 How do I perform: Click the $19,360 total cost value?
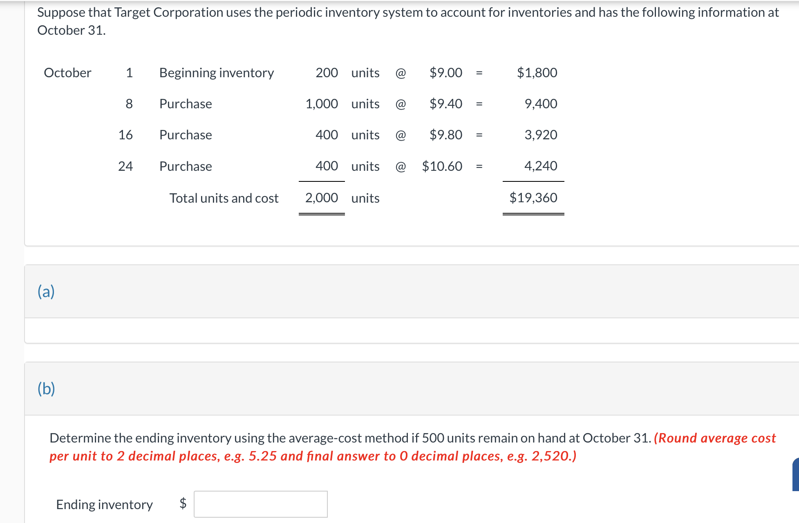coord(533,197)
